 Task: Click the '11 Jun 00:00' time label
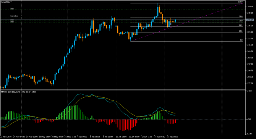click(x=134, y=137)
